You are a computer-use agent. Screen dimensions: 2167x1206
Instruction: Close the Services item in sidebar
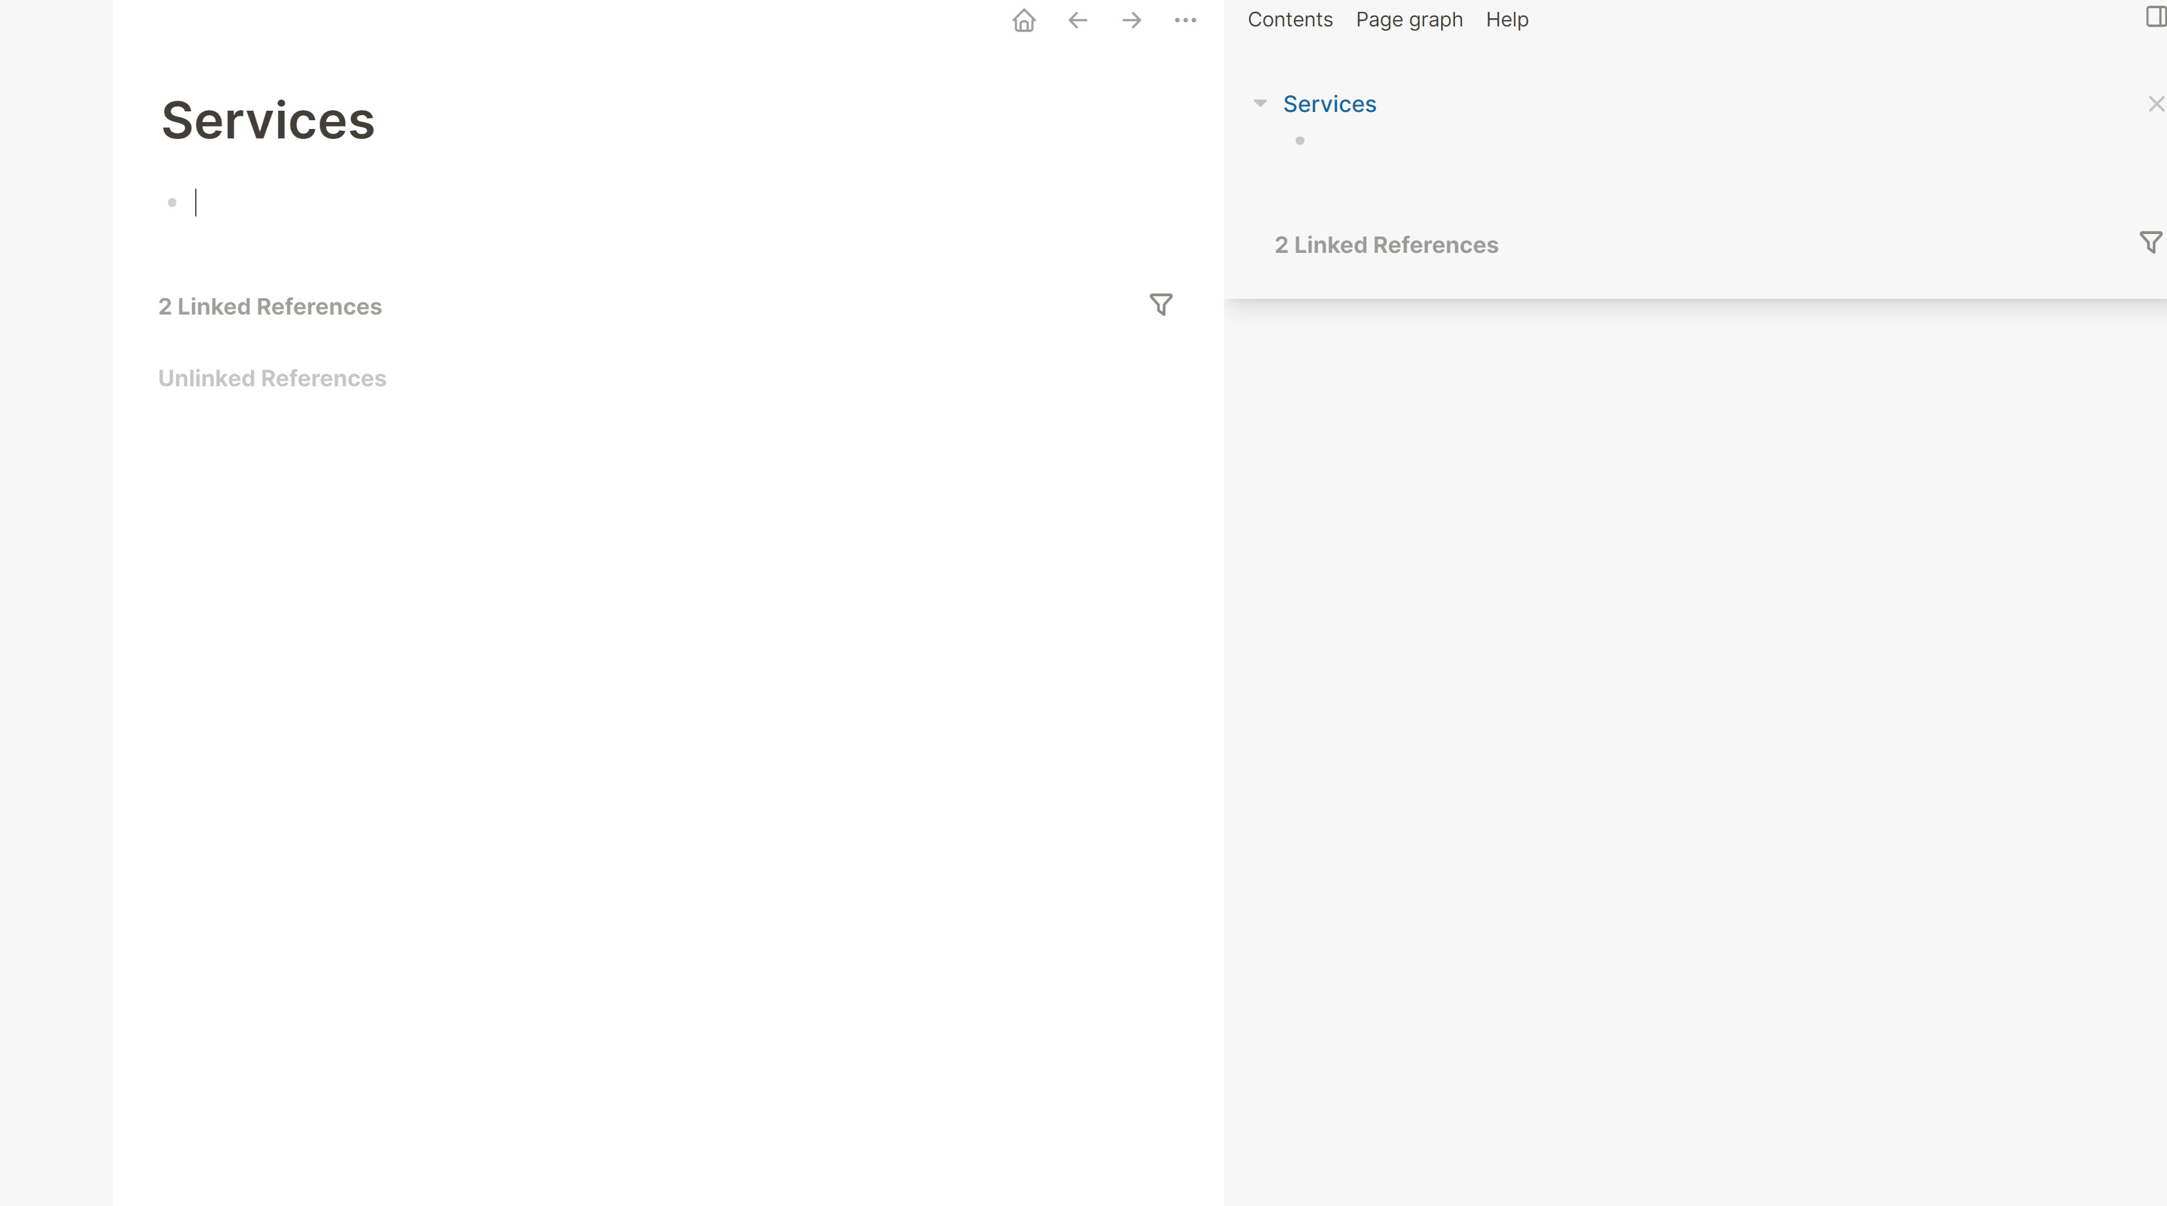pos(2156,104)
